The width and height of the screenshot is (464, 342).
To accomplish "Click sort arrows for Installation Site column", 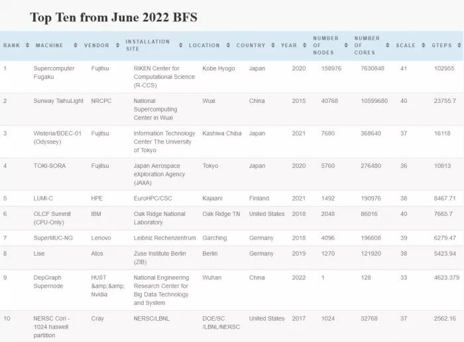I will coord(180,45).
